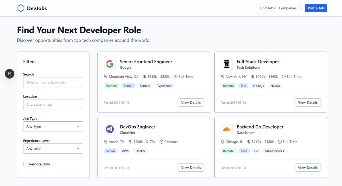View details for Full-Stack Developer
This screenshot has width=342, height=186.
click(x=308, y=103)
